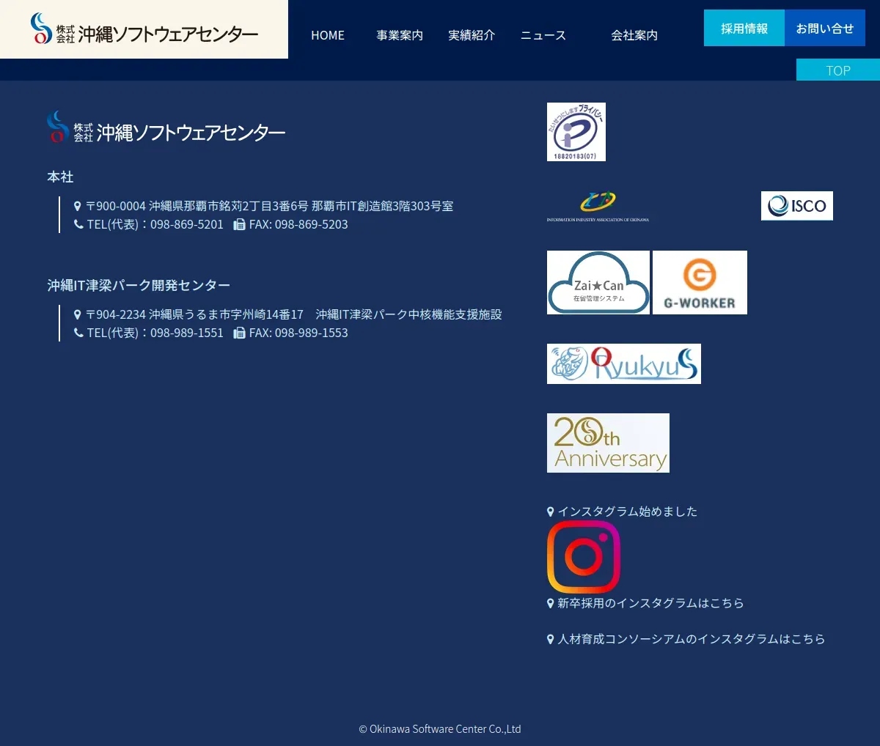
Task: Click fax icon beside 098-869-5203
Action: pyautogui.click(x=239, y=225)
